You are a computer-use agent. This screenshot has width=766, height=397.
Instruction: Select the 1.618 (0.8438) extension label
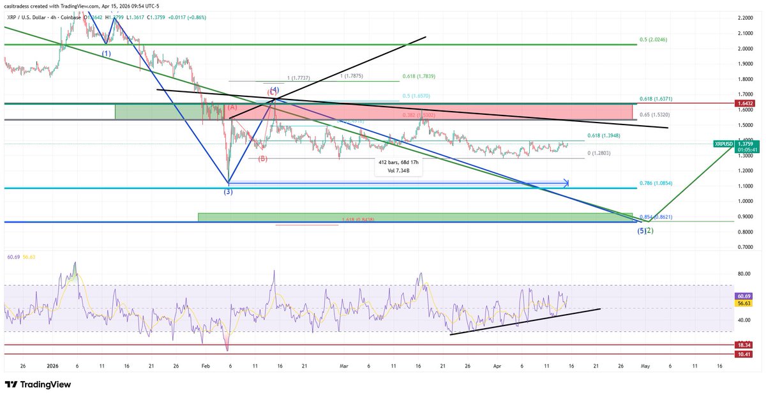click(358, 220)
